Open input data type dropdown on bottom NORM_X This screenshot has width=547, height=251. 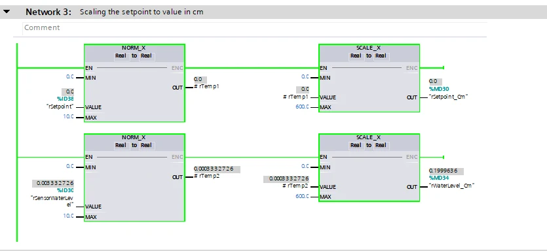point(121,145)
